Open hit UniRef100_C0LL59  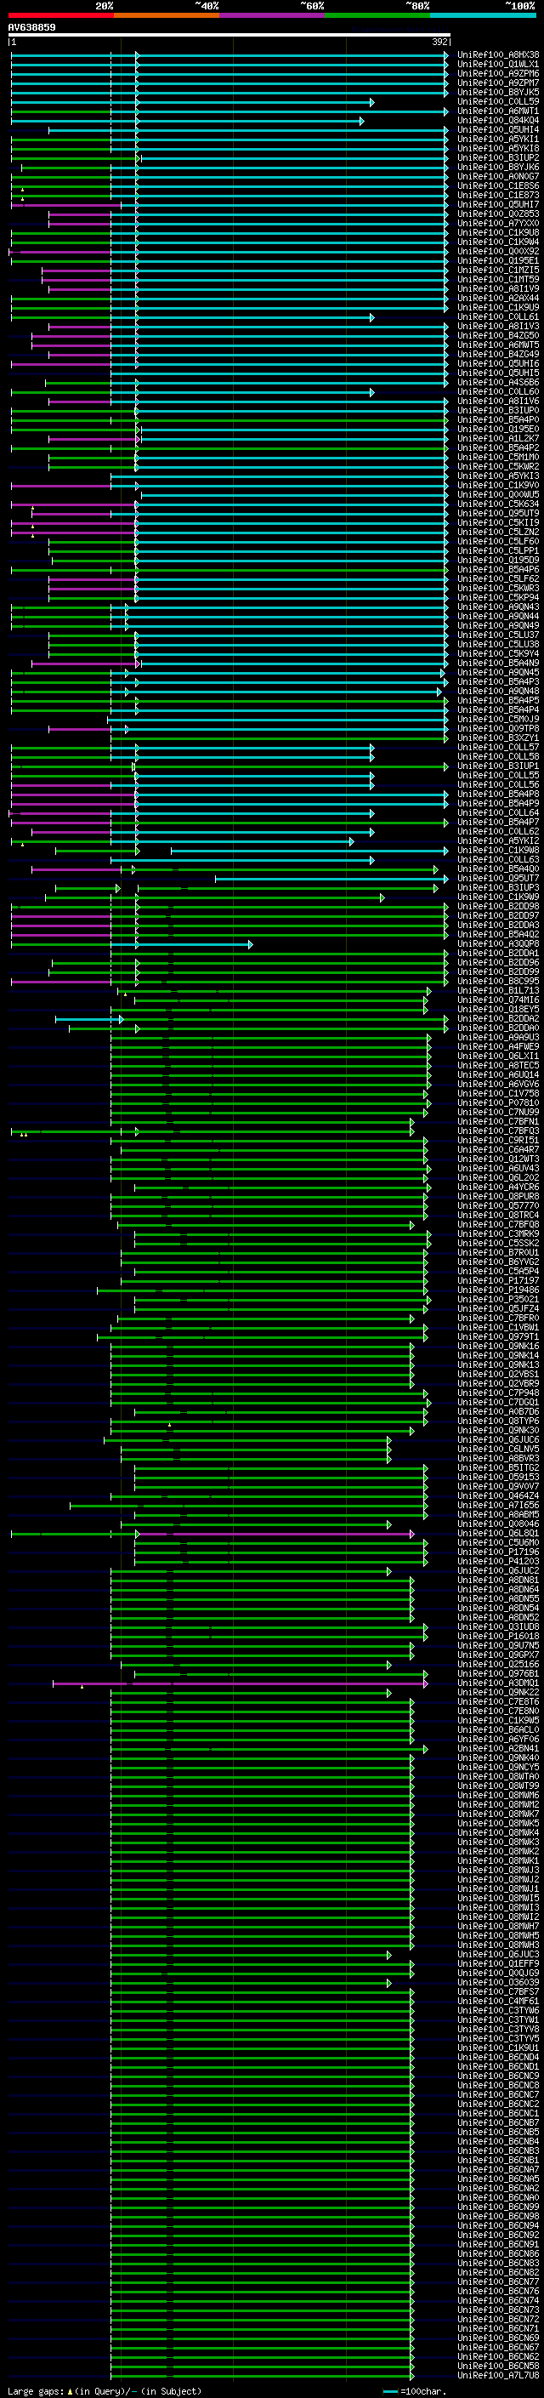tap(498, 101)
